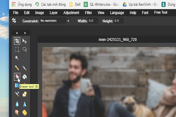Open the Edit menu
176x117 pixels.
point(27,13)
